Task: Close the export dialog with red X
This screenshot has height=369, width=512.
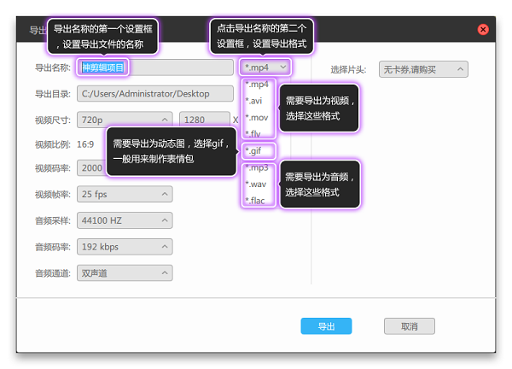Action: [x=483, y=29]
